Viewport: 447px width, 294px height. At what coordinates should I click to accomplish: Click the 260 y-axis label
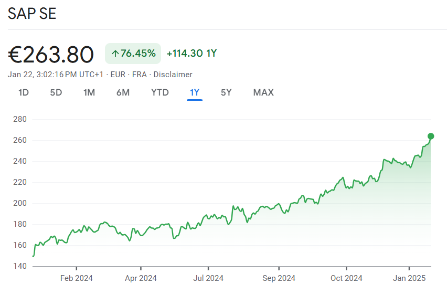[x=20, y=140]
